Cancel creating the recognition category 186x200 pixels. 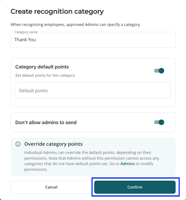51,187
